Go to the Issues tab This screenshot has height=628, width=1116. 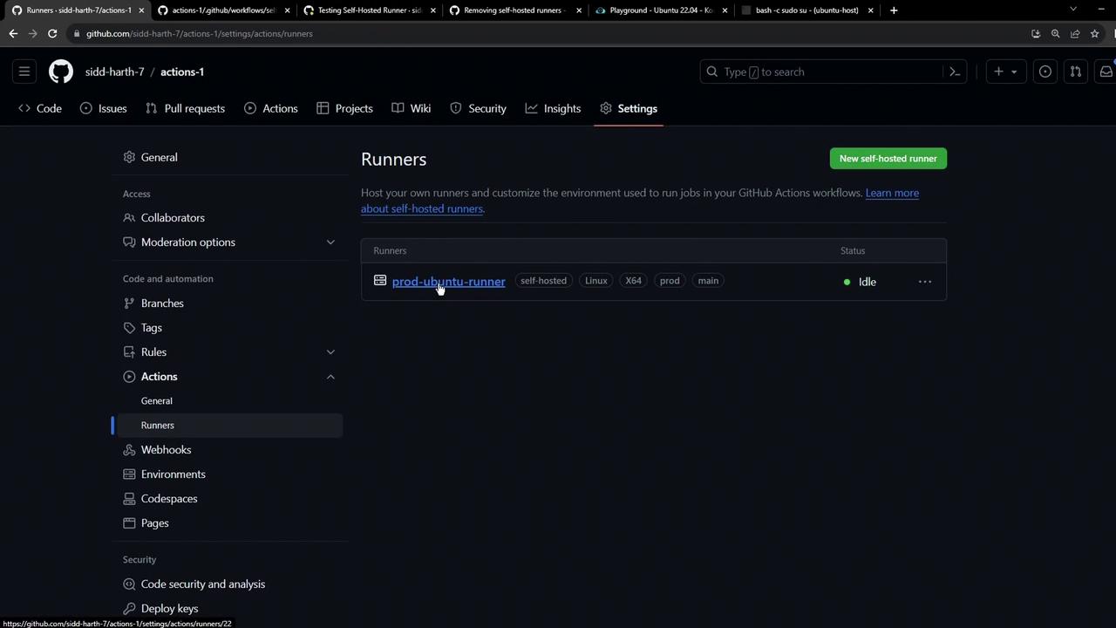104,108
